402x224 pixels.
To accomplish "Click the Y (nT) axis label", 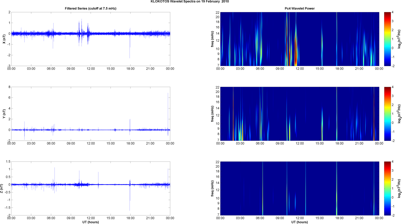I will (x=4, y=114).
